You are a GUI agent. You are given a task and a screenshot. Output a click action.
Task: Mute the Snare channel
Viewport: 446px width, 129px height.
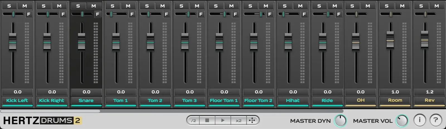tap(94, 6)
